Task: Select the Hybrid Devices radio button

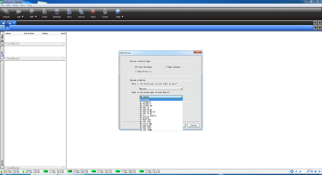Action: [x=136, y=71]
